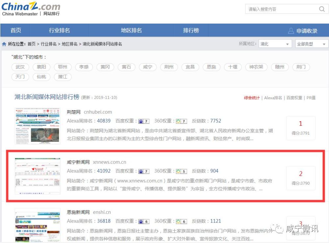This screenshot has height=243, width=329.
Task: Select the 襄阳 city tag
Action: (x=41, y=67)
